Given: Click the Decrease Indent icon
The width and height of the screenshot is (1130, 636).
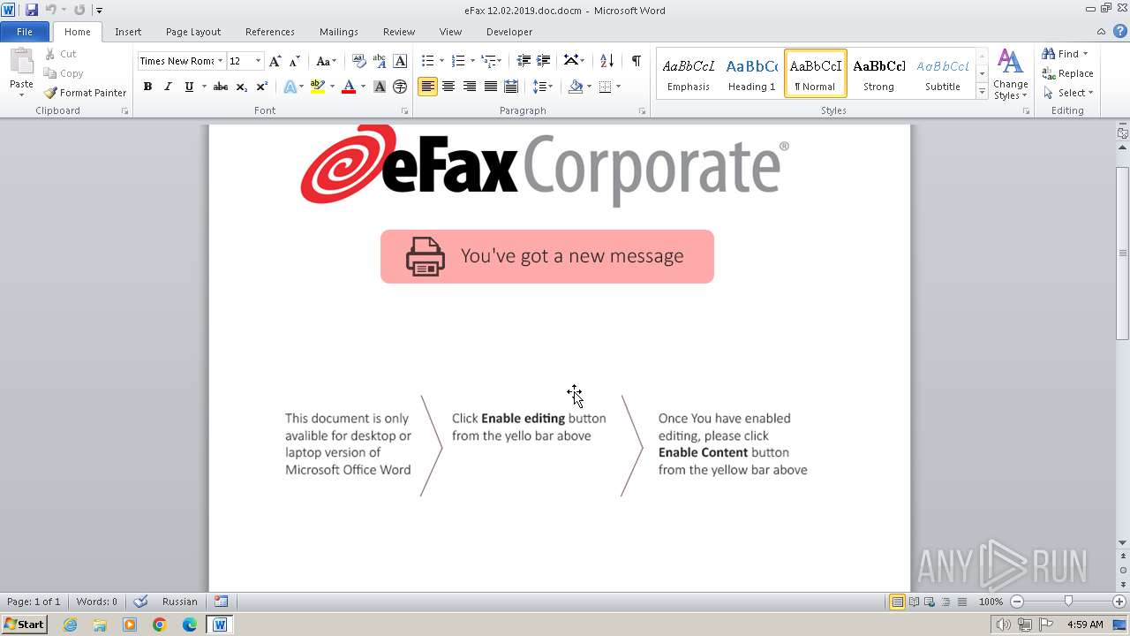Looking at the screenshot, I should tap(524, 61).
